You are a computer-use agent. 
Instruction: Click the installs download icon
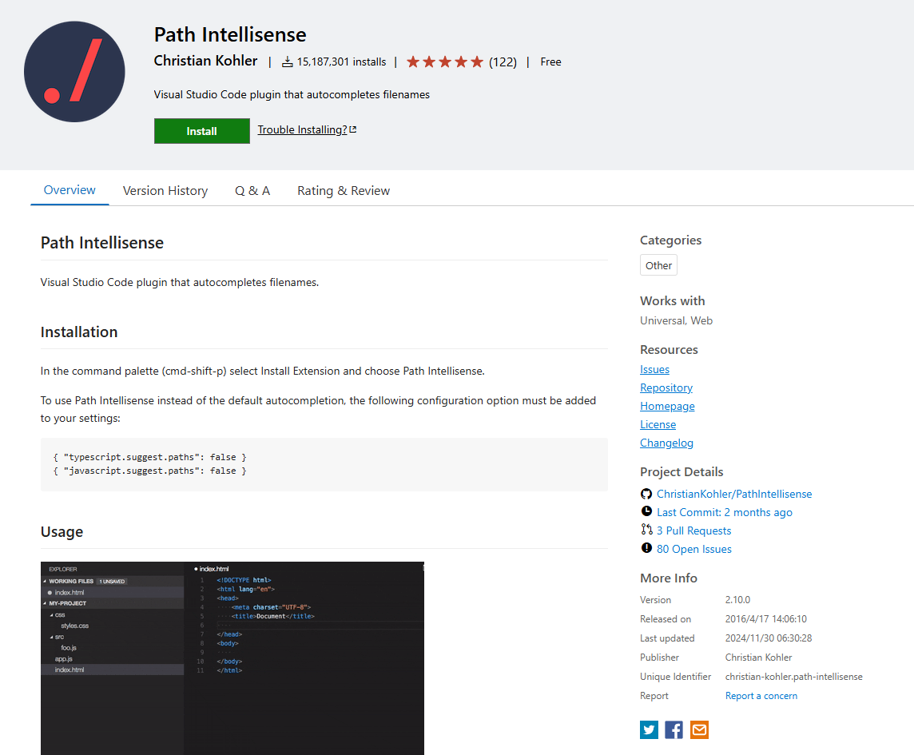288,62
